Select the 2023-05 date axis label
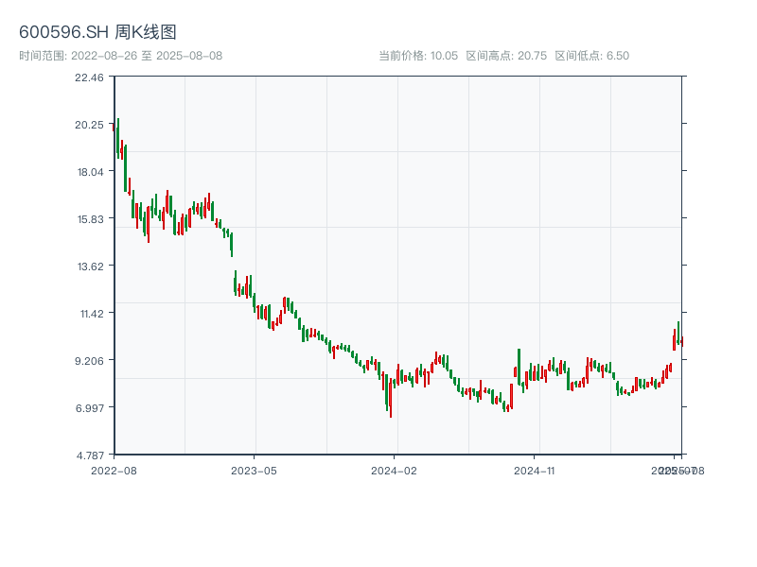 point(254,470)
